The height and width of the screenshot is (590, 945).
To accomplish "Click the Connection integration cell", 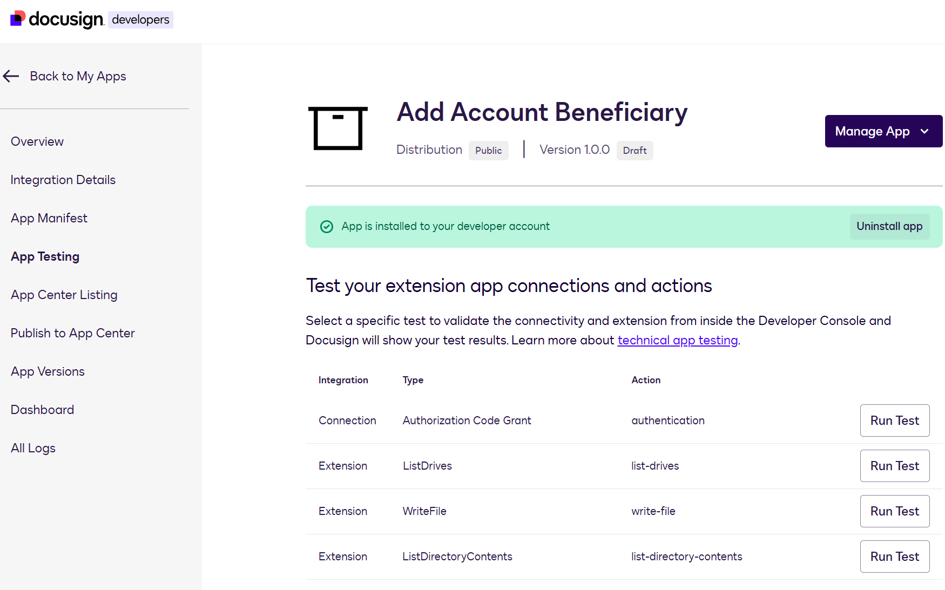I will click(x=347, y=421).
